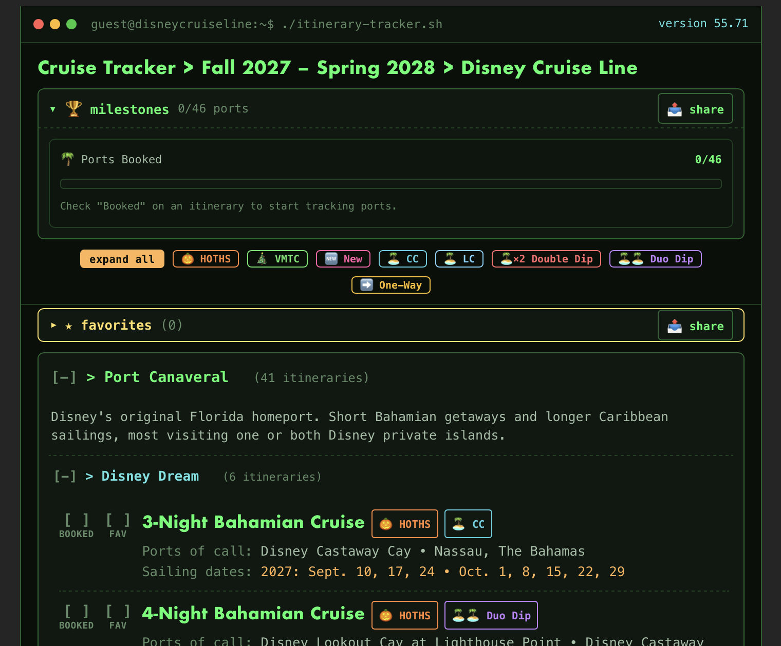Click the favorites heading label
781x646 pixels.
(117, 325)
